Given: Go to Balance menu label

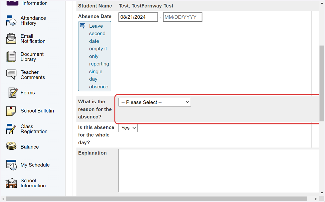Looking at the screenshot, I should click(30, 147).
